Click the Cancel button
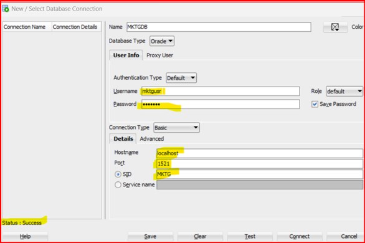Screen dimensions: 365x243 (346, 236)
